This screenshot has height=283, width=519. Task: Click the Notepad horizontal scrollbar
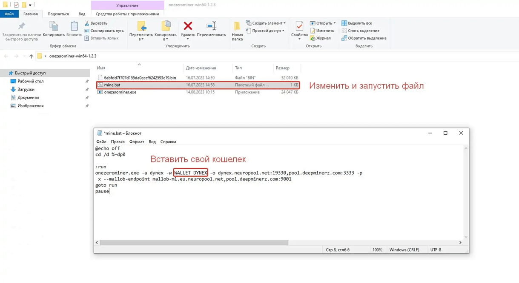(x=194, y=243)
